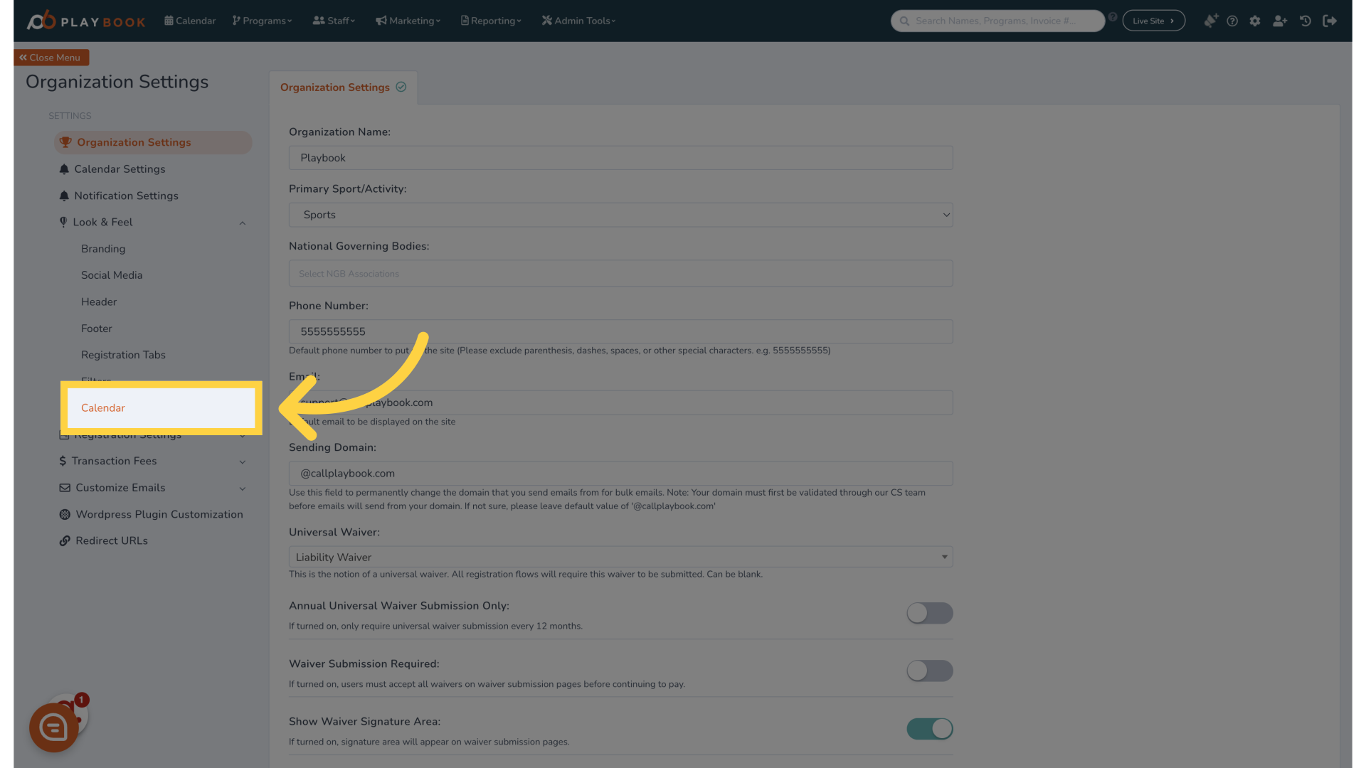Click the Playbook logo icon
The image size is (1366, 768).
pos(39,18)
